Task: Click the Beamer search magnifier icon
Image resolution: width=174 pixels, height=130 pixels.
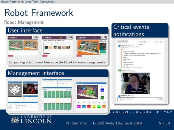Action: click(x=168, y=112)
